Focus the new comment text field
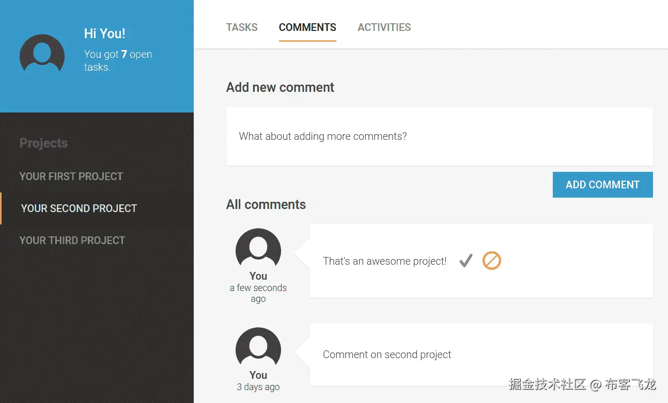This screenshot has width=668, height=403. click(x=439, y=137)
